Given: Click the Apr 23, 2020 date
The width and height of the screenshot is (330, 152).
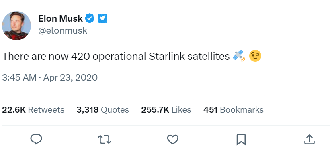Looking at the screenshot, I should pos(70,77).
